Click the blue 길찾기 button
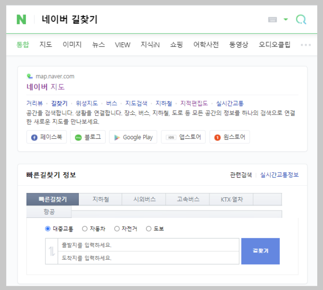Image resolution: width=323 pixels, height=290 pixels. tap(260, 251)
